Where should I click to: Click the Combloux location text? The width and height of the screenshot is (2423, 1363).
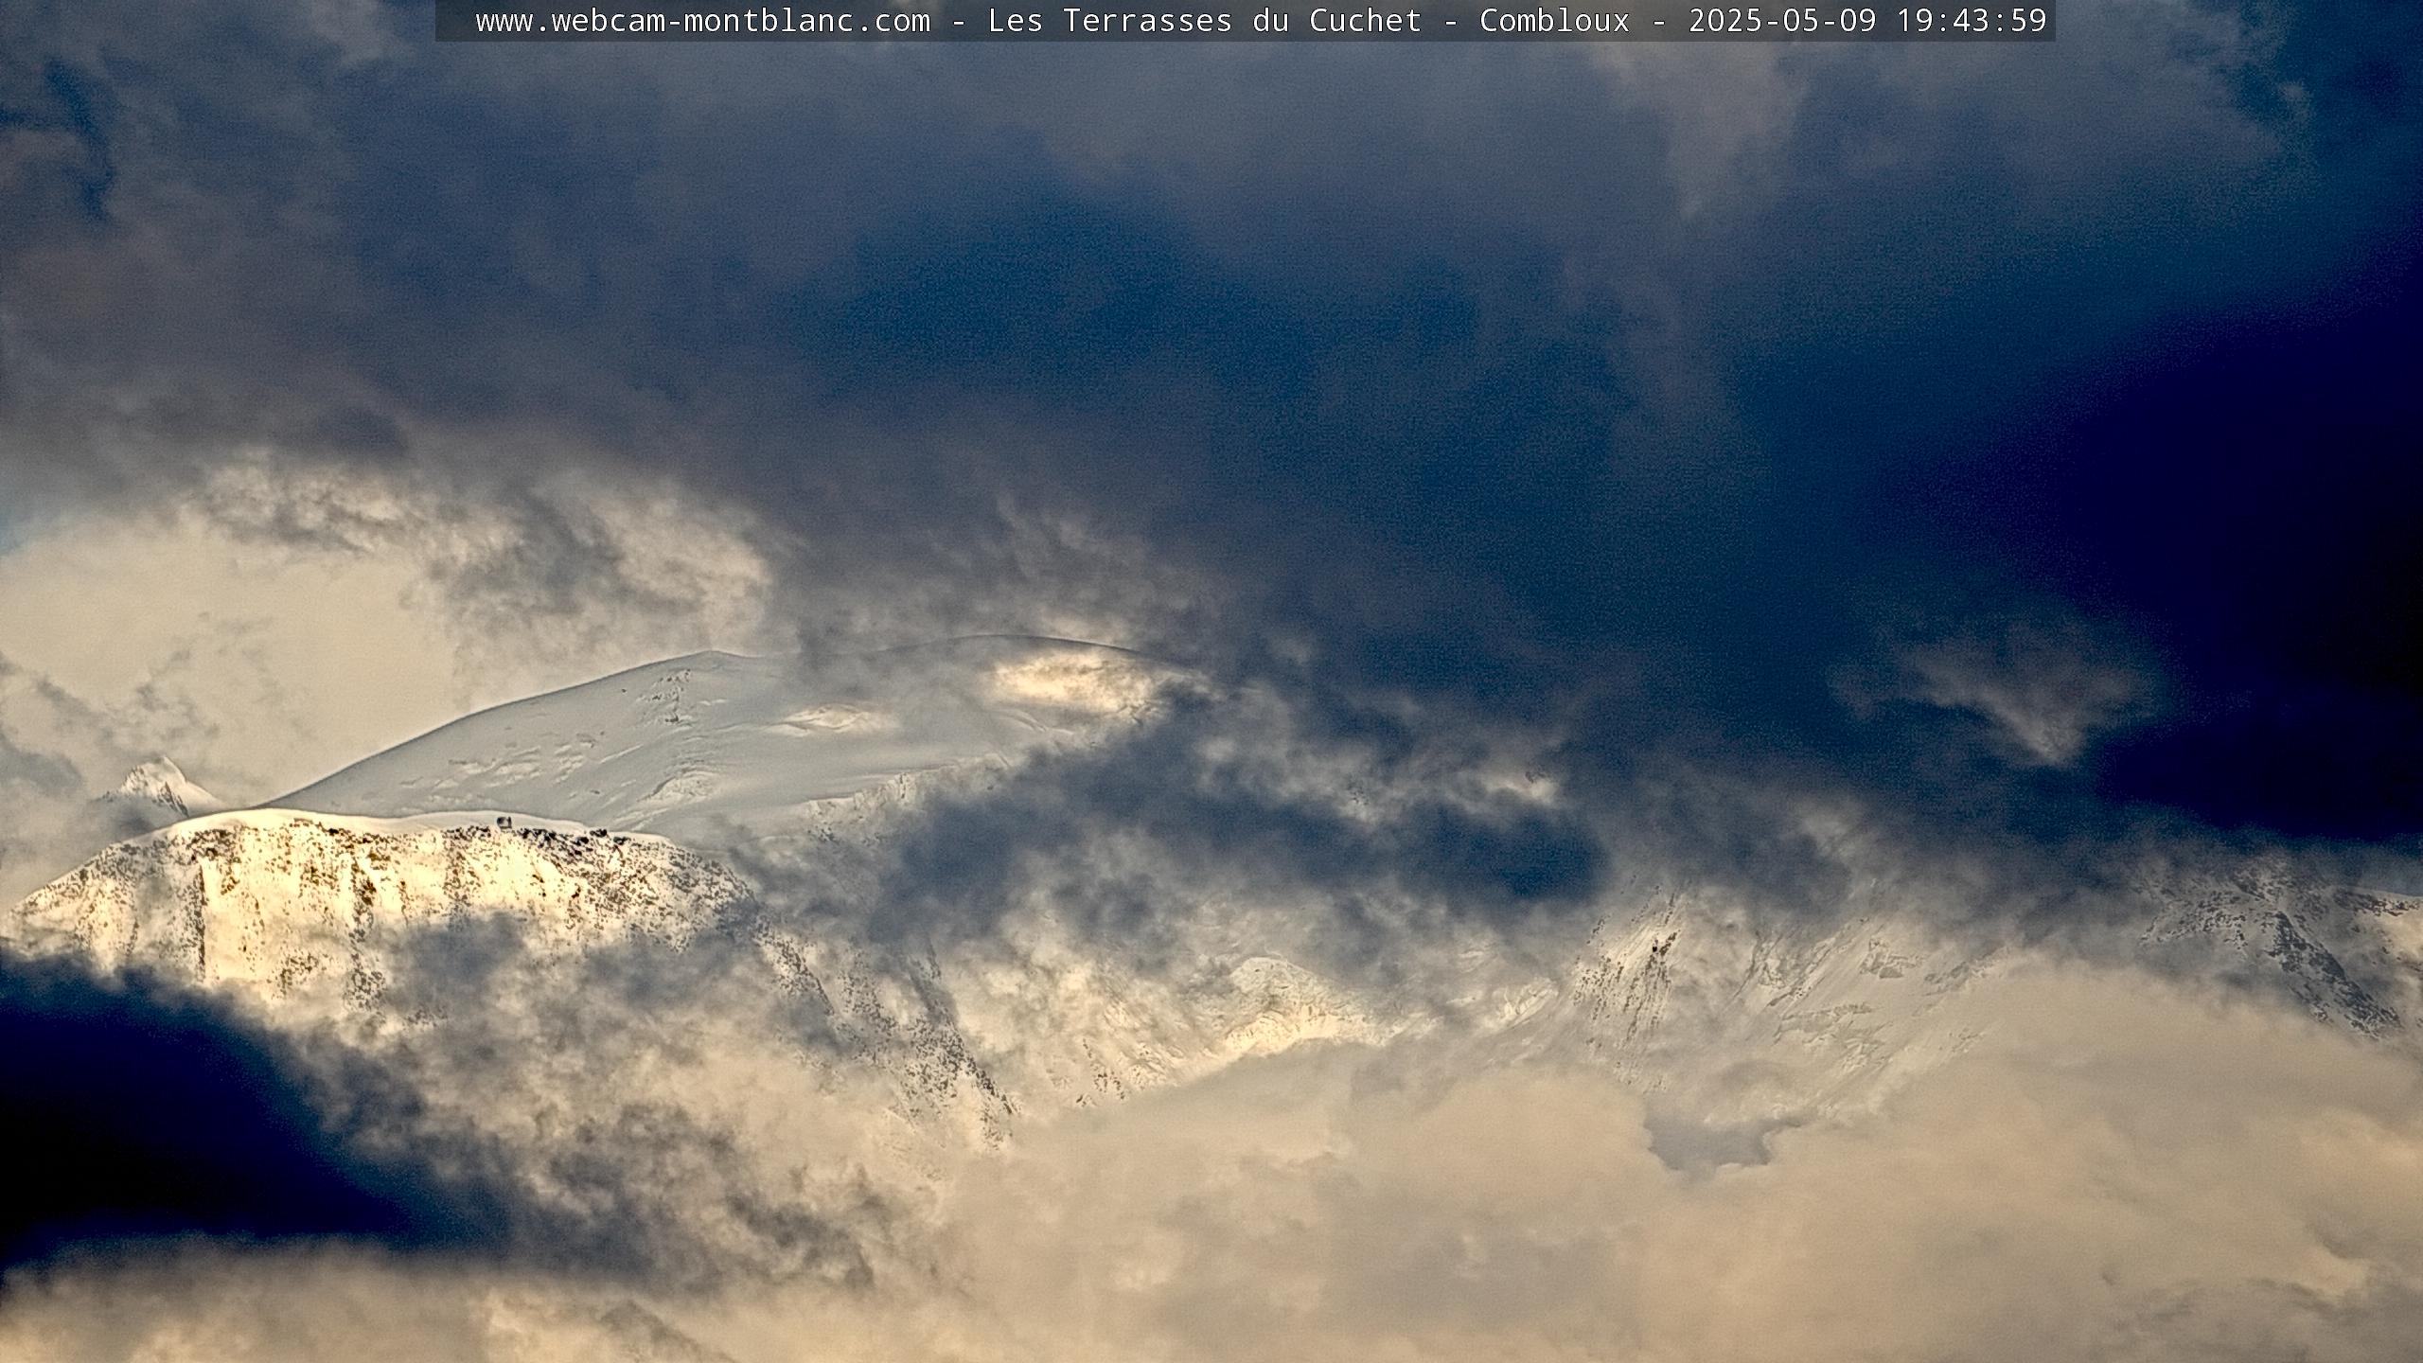point(1554,21)
